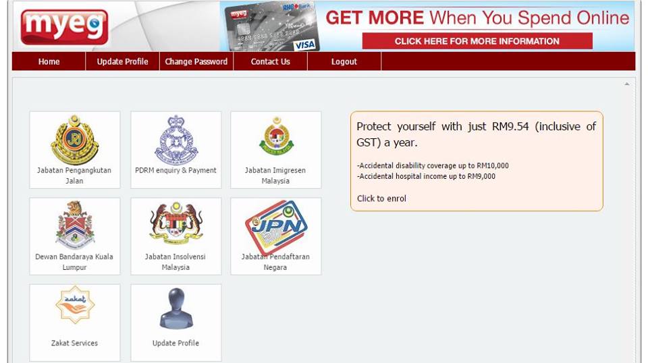Open the Jabatan Pengangkutan Jalan crest icon
The height and width of the screenshot is (363, 648).
click(x=75, y=140)
